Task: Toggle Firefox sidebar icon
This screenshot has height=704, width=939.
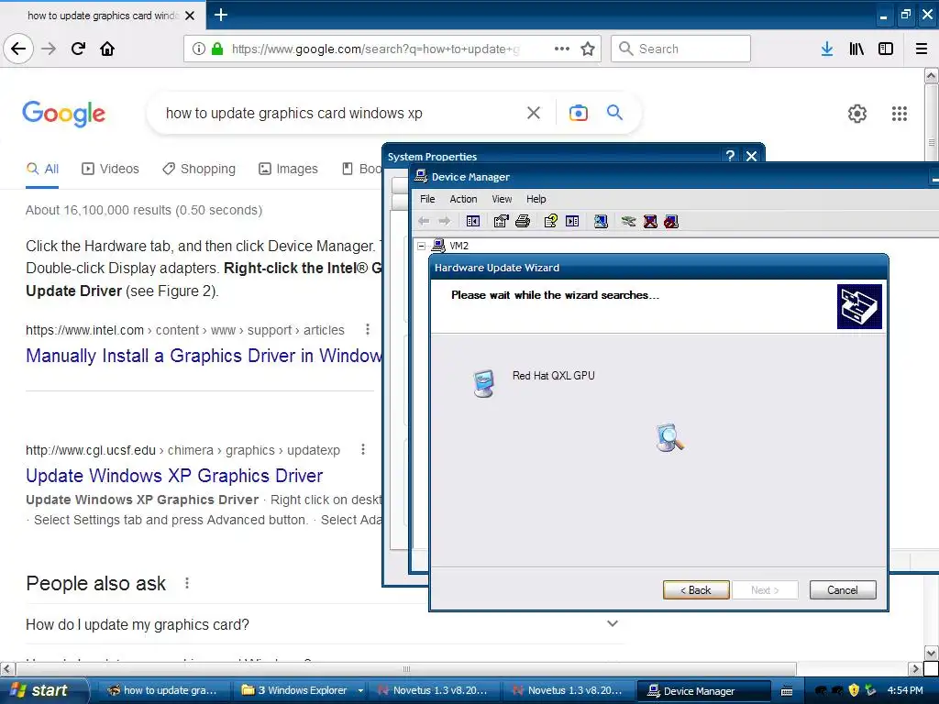Action: (x=886, y=49)
